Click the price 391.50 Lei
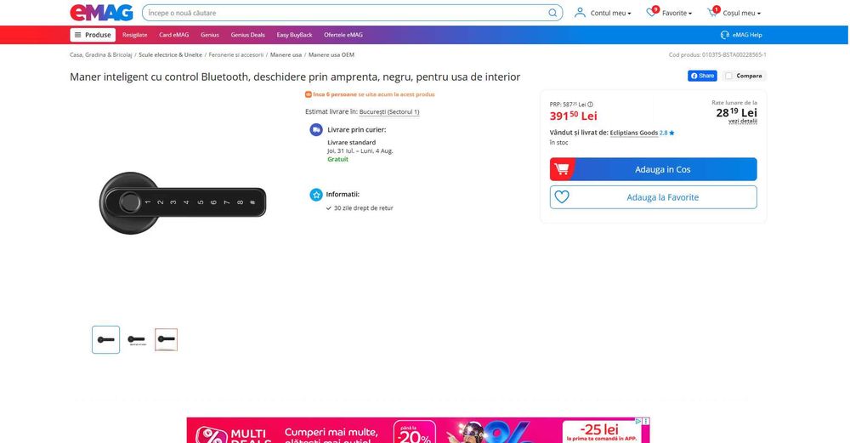The height and width of the screenshot is (443, 850). click(573, 116)
